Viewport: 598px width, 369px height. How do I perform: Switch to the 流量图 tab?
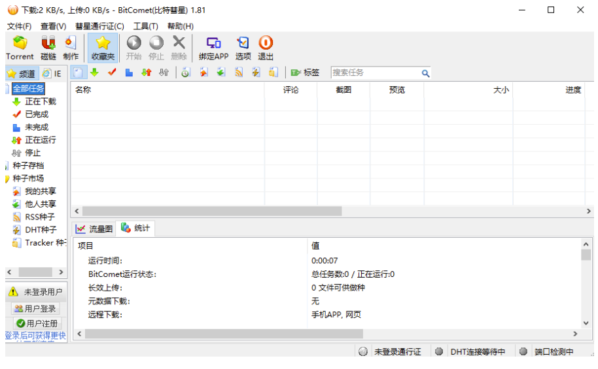point(94,229)
